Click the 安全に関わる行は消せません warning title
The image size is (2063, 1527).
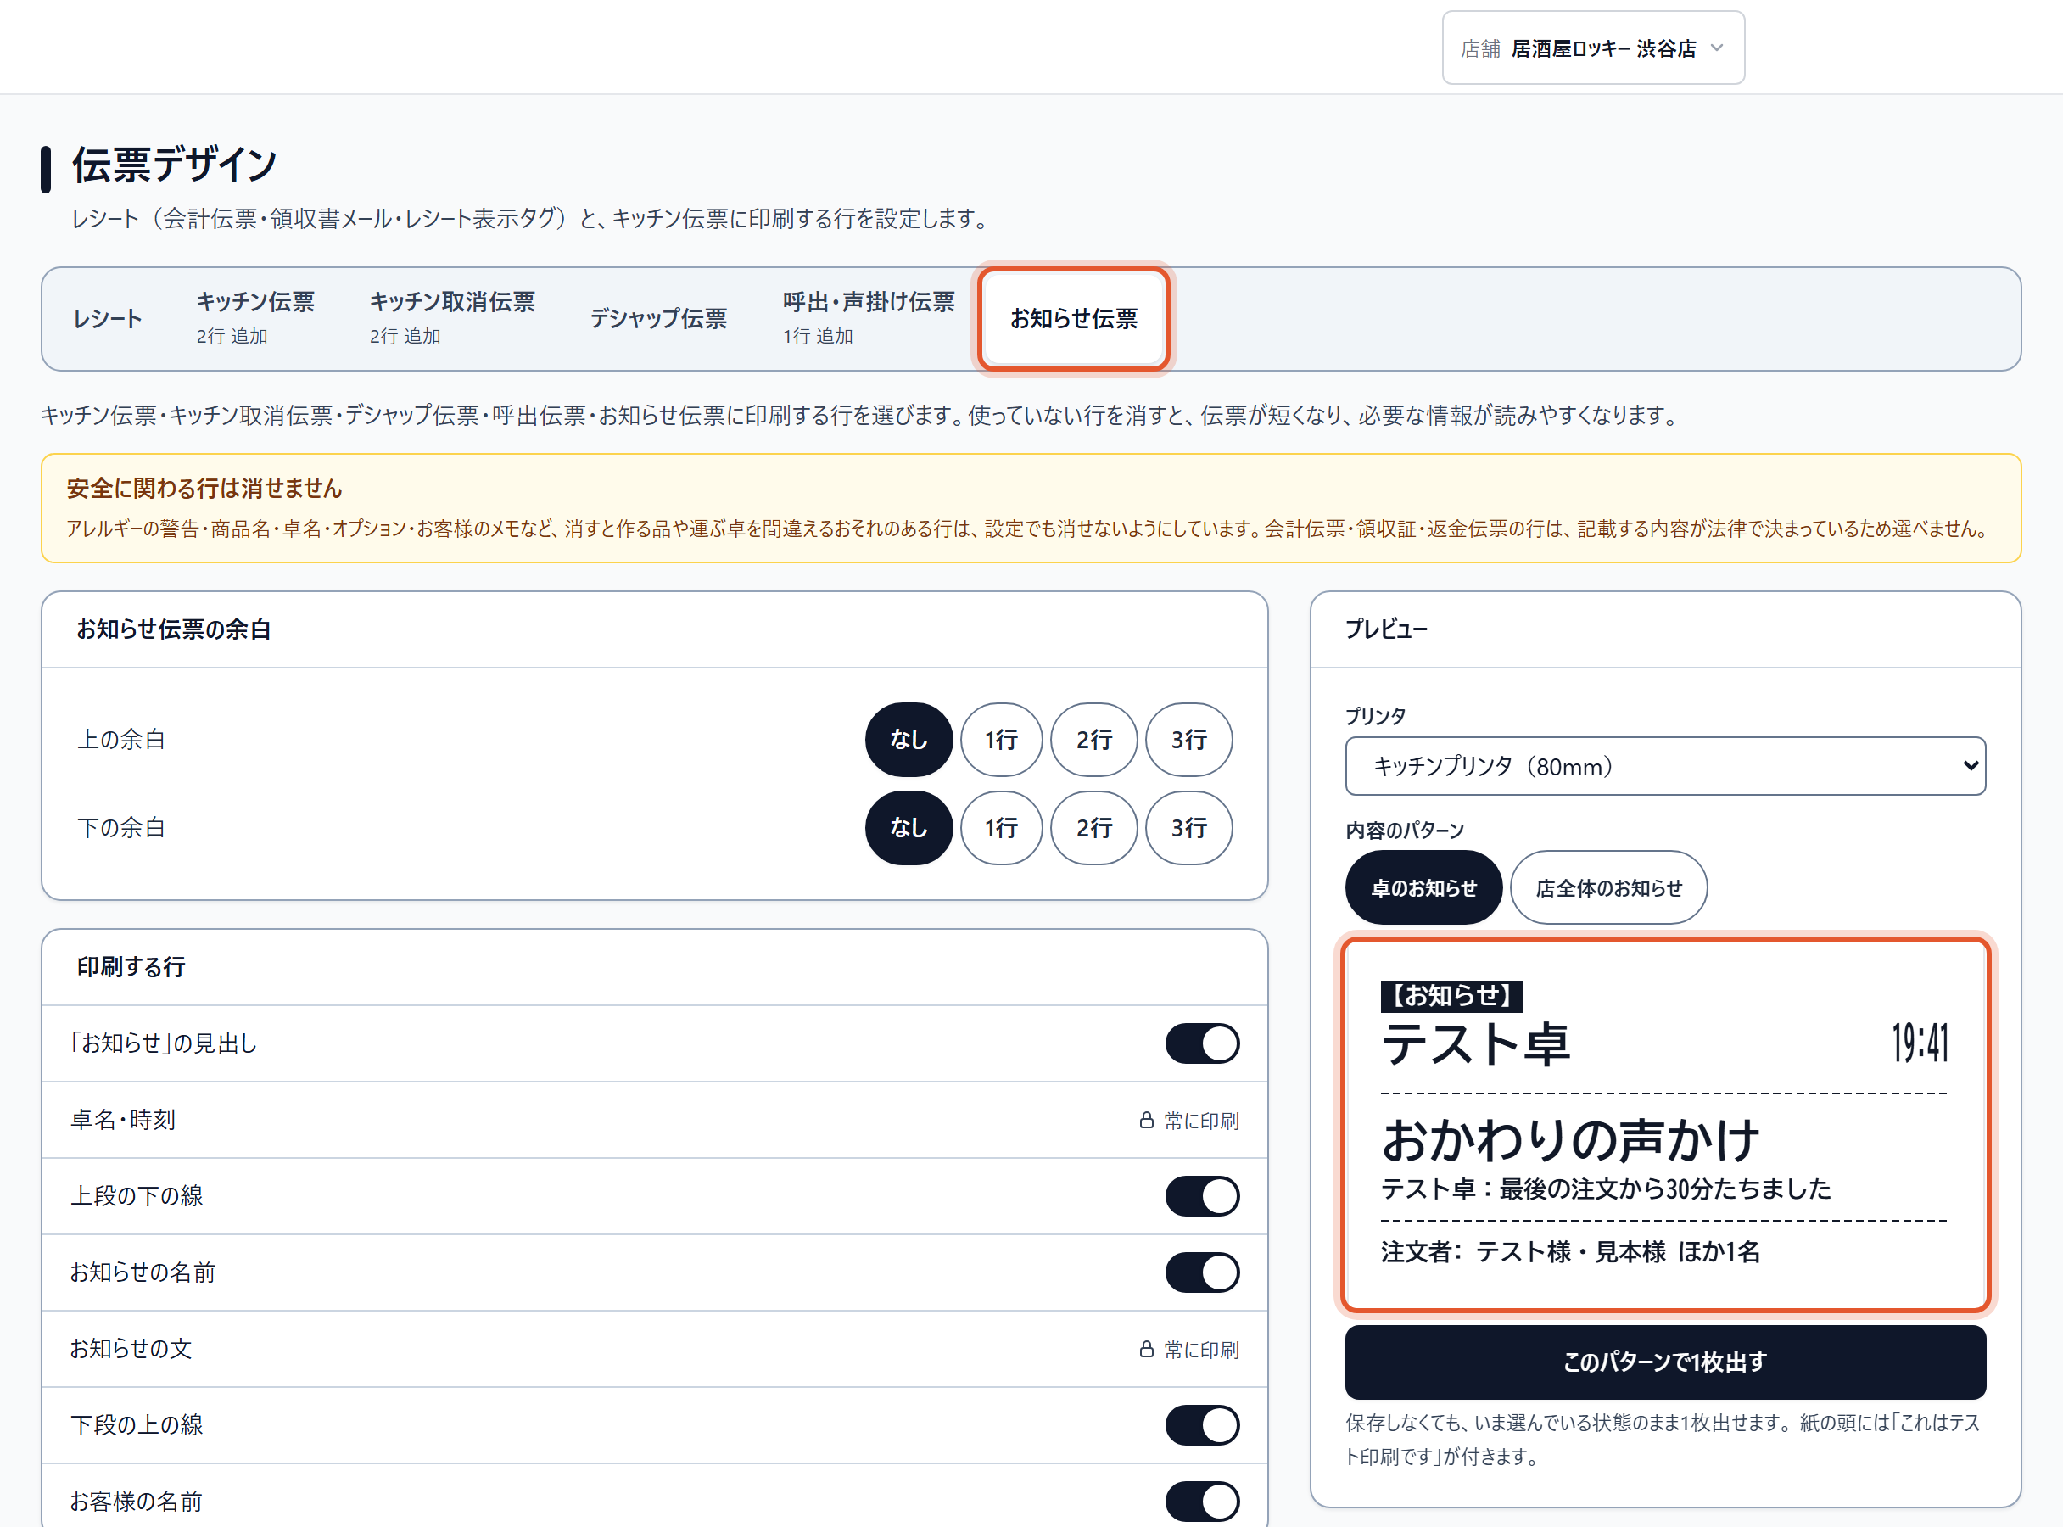pos(204,489)
